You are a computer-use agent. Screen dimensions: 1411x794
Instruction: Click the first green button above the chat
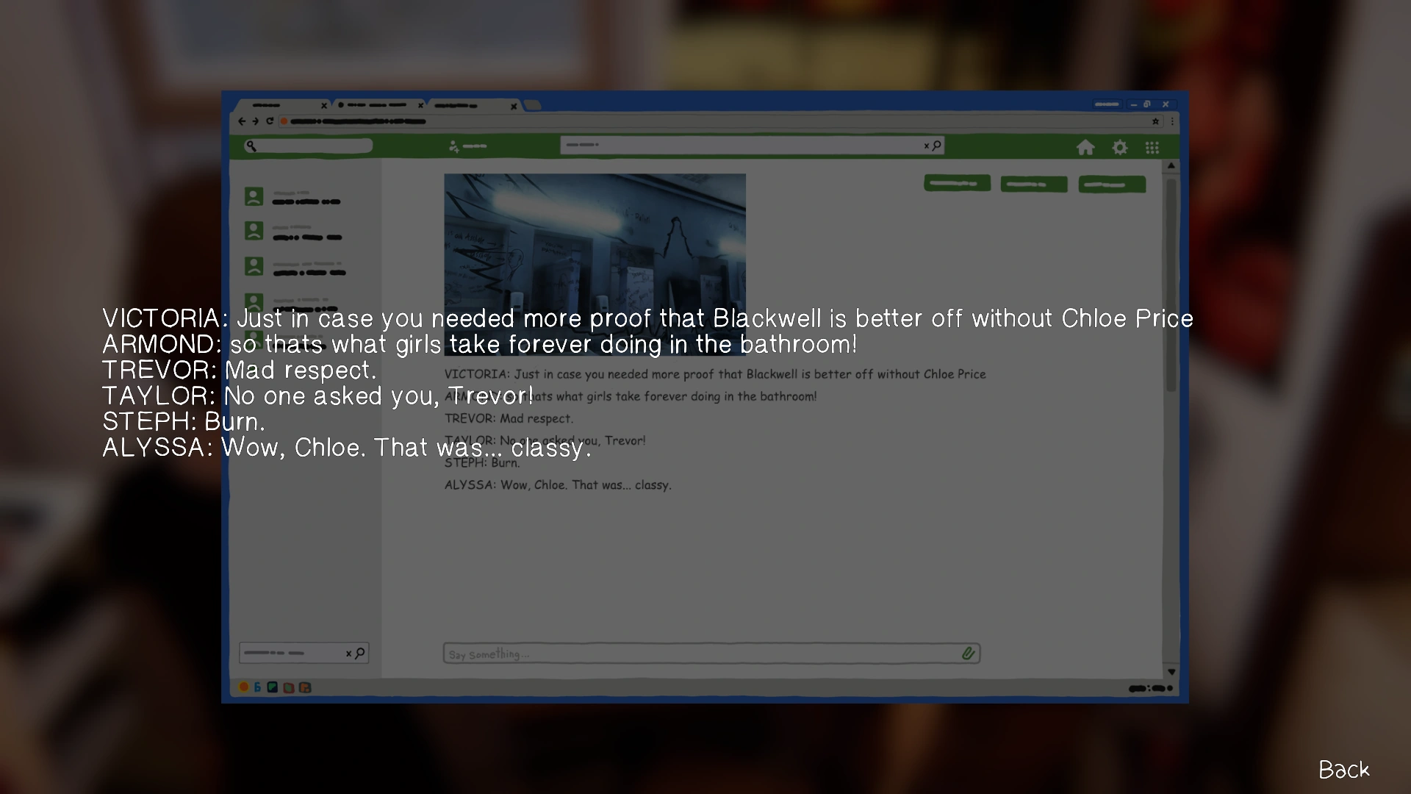957,183
